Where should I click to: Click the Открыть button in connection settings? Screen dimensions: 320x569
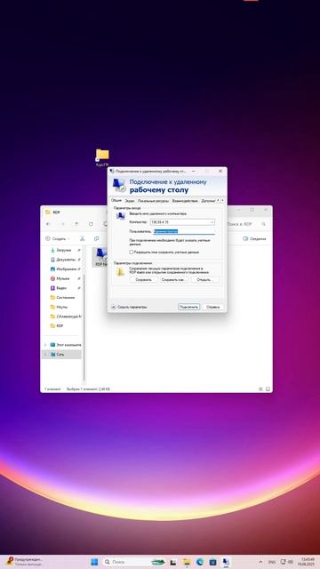tap(205, 280)
